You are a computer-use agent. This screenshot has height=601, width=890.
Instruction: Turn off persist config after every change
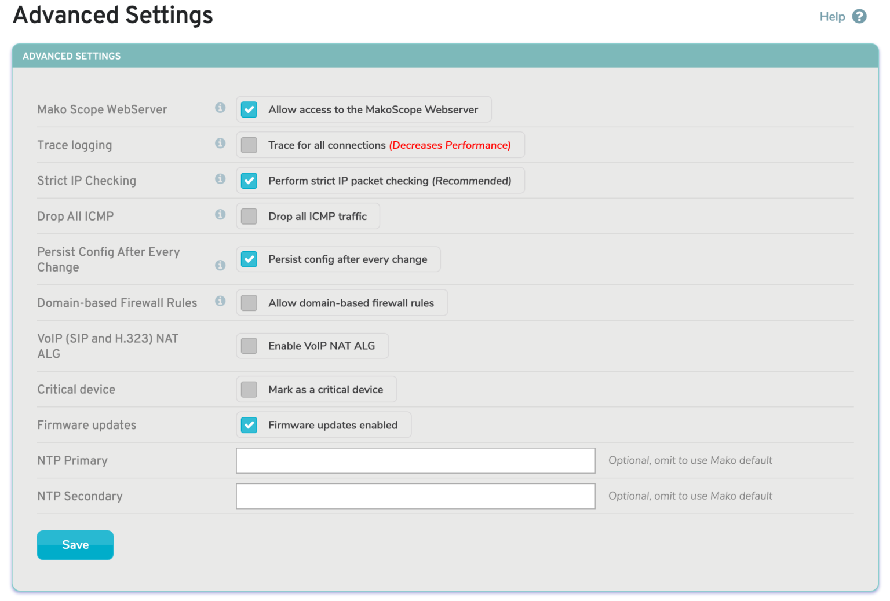pyautogui.click(x=249, y=259)
